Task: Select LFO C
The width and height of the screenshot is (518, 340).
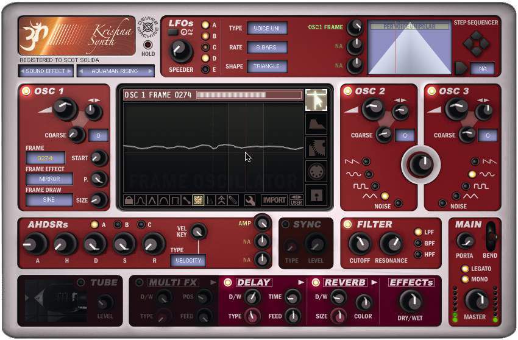Action: click(x=205, y=47)
